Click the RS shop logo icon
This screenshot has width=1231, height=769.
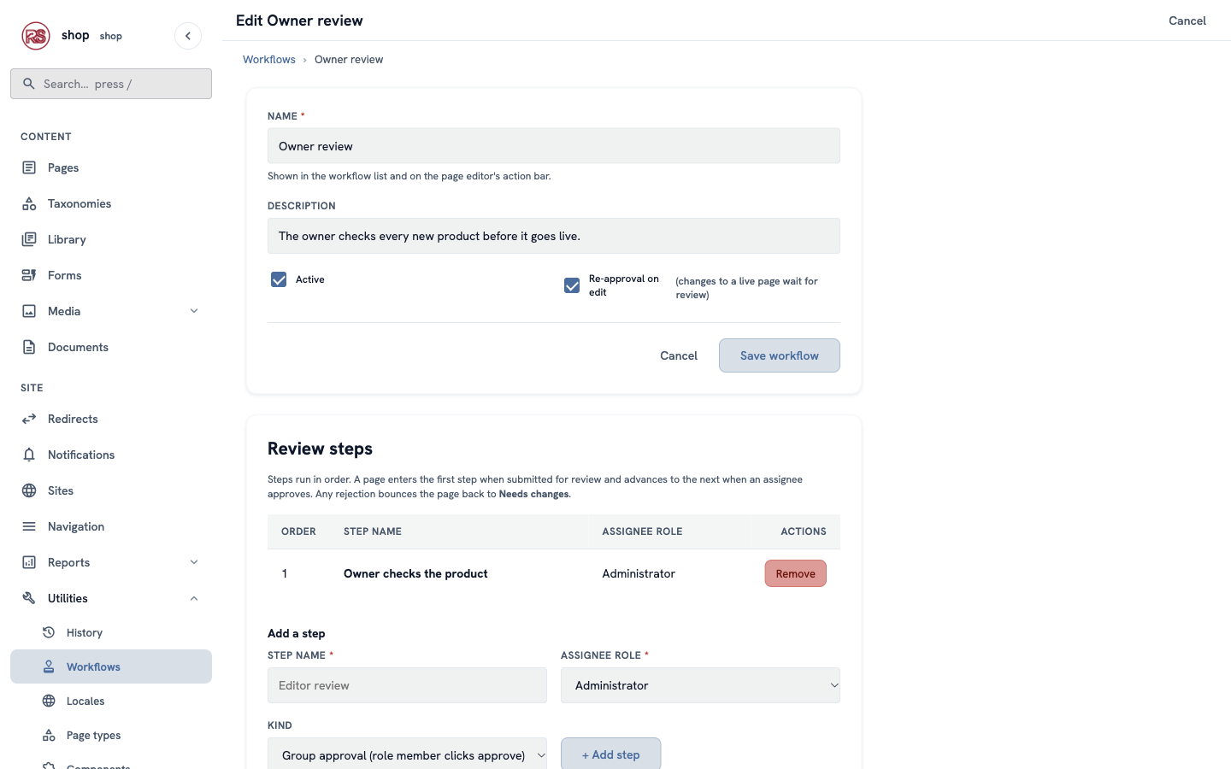(36, 36)
